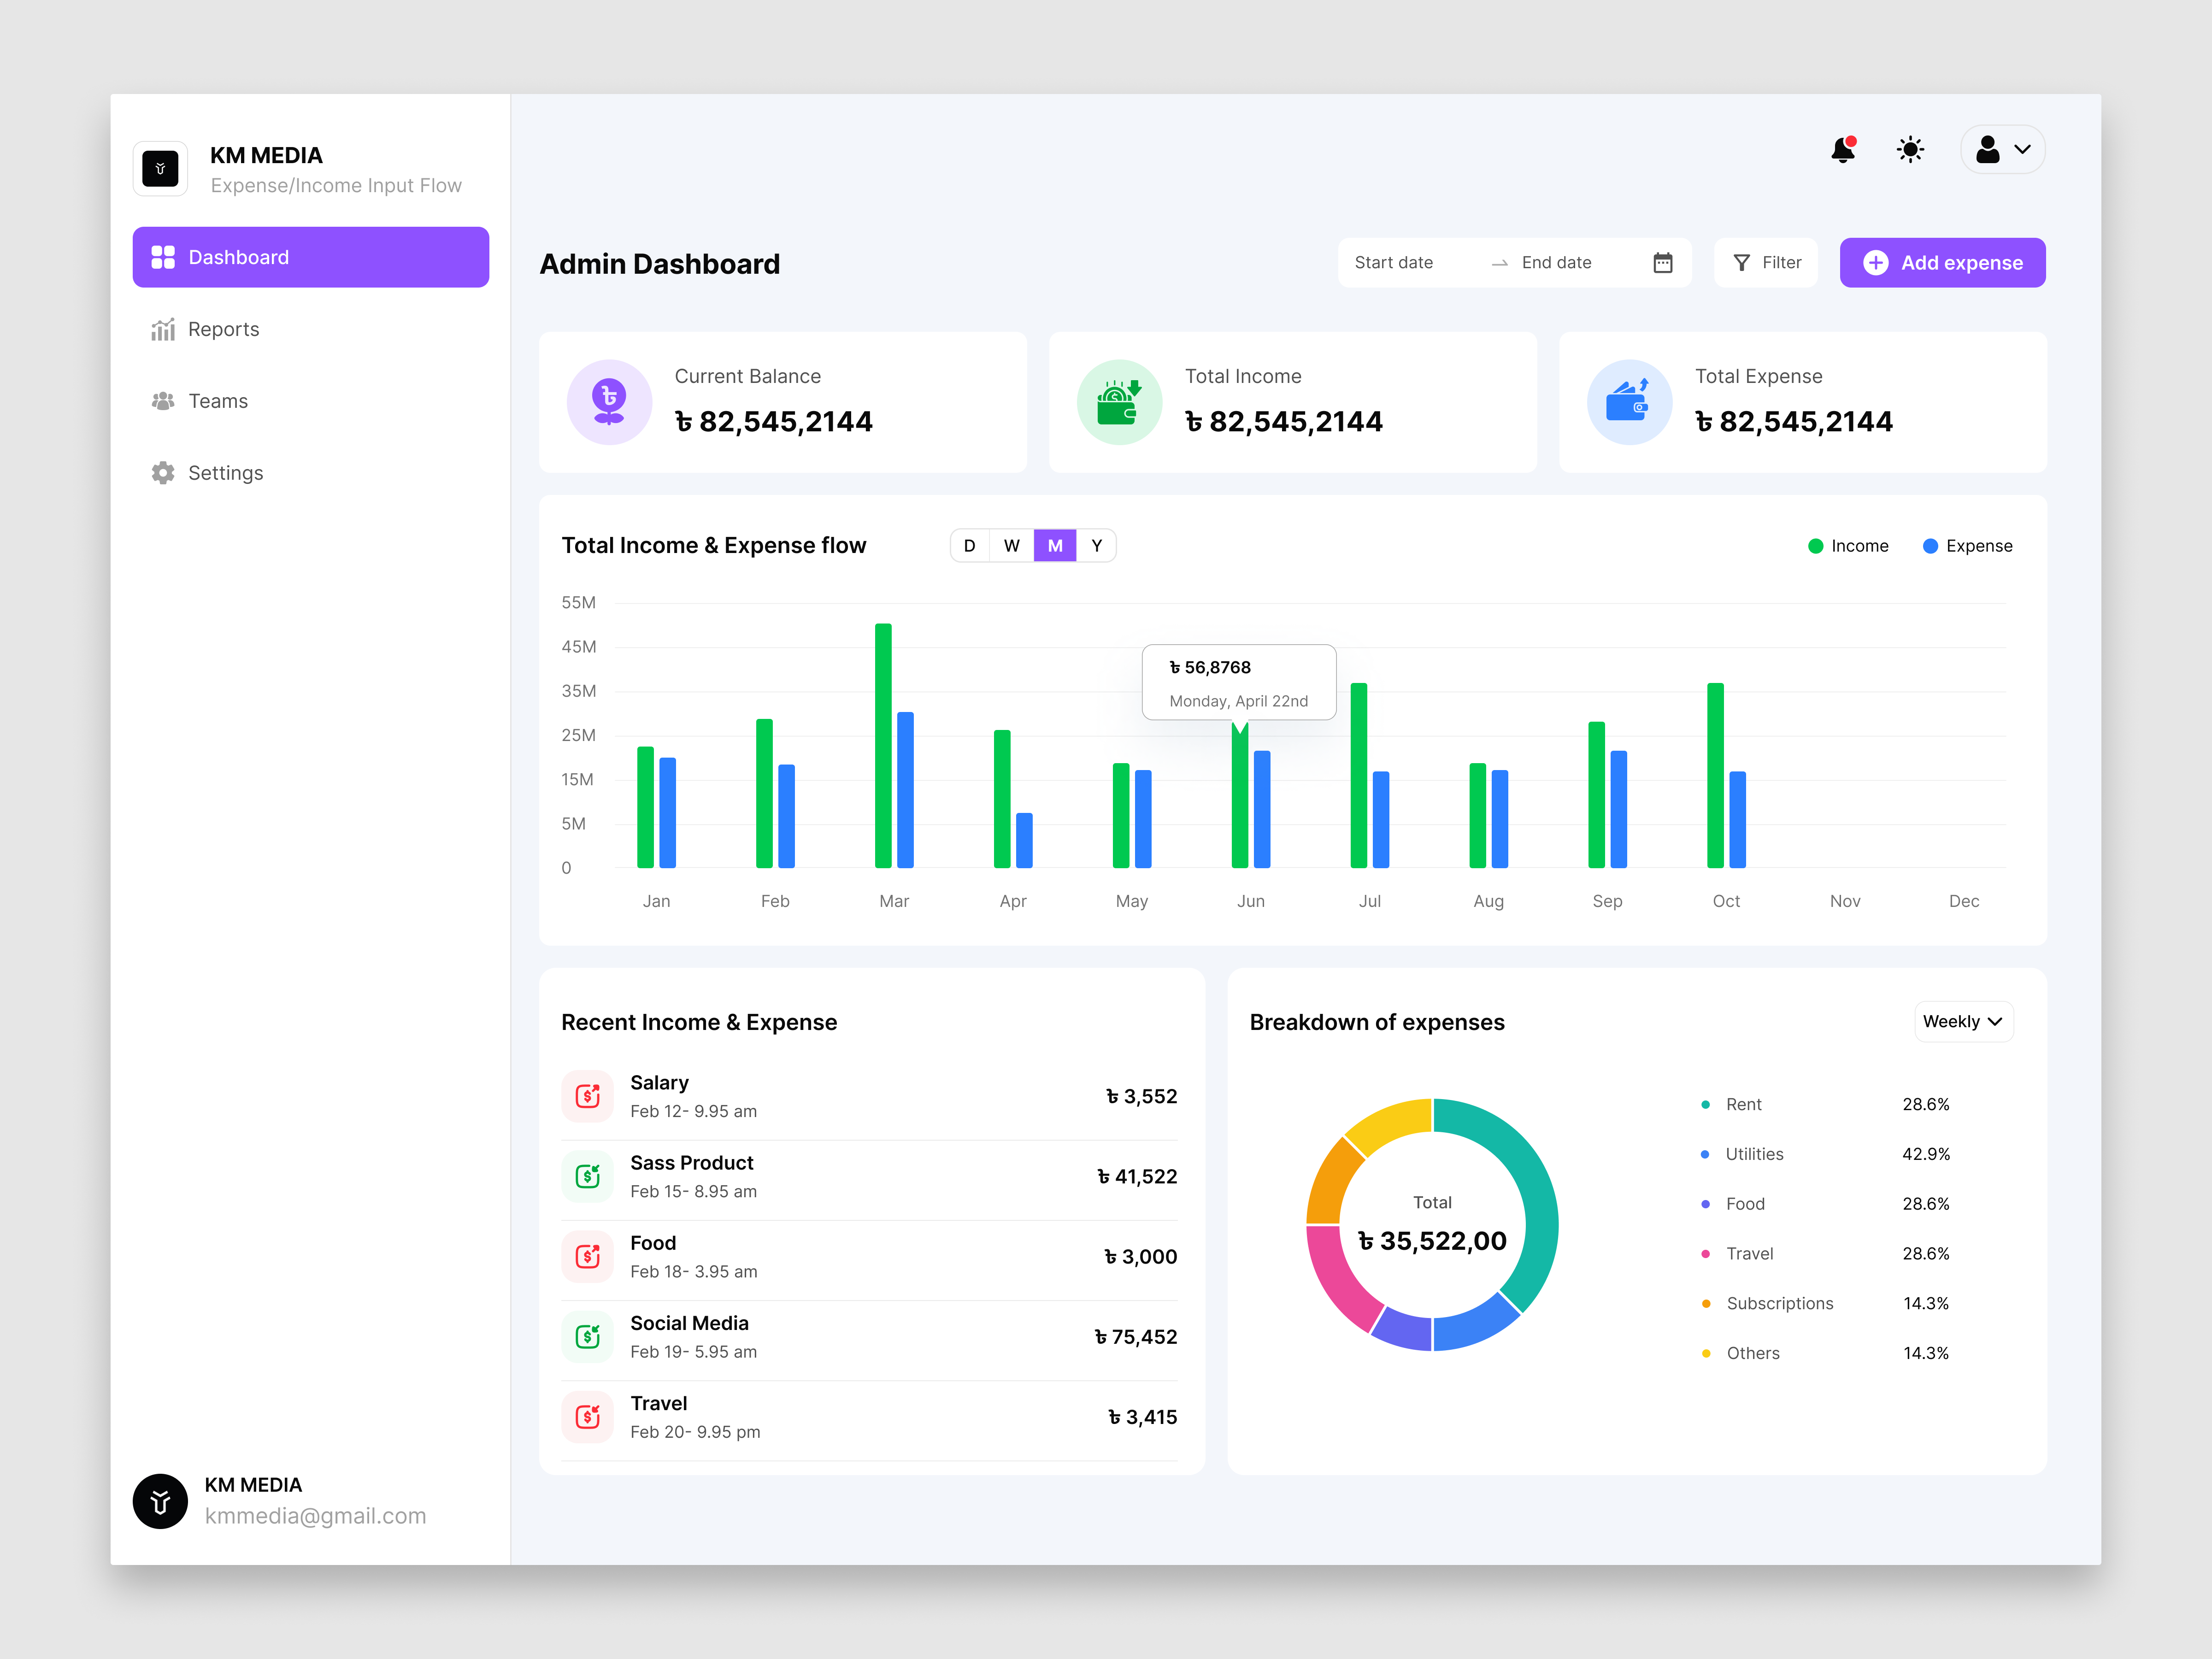
Task: Click the Filter button
Action: [x=1766, y=263]
